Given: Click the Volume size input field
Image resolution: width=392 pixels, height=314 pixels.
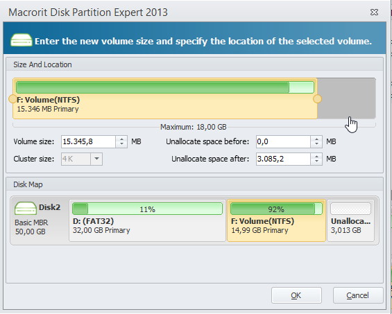Looking at the screenshot, I should (x=88, y=141).
